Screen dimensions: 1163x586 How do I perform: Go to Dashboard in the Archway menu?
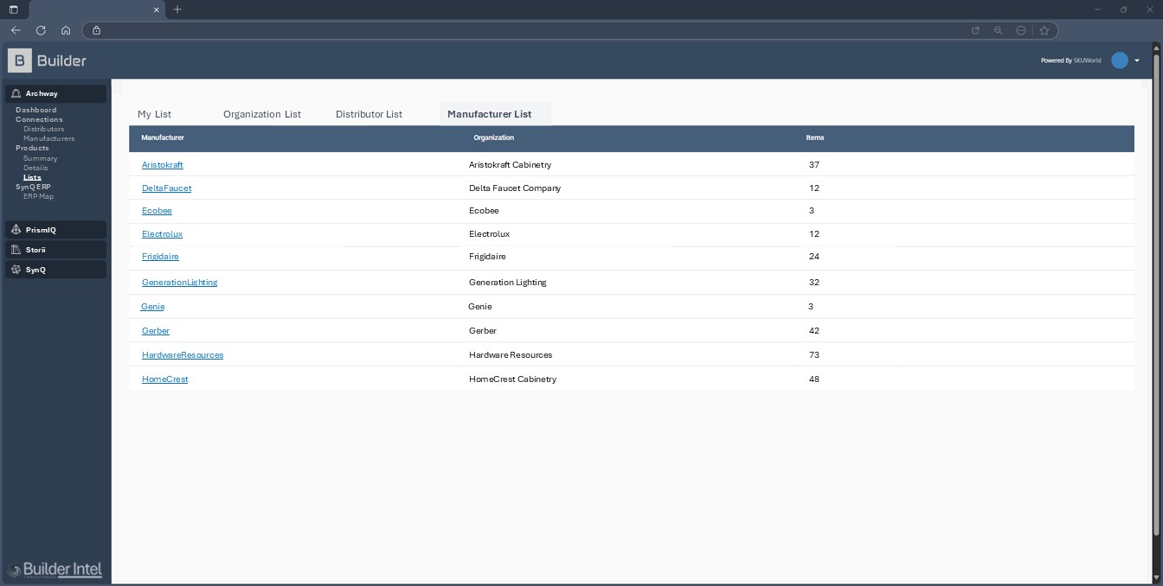pos(35,110)
